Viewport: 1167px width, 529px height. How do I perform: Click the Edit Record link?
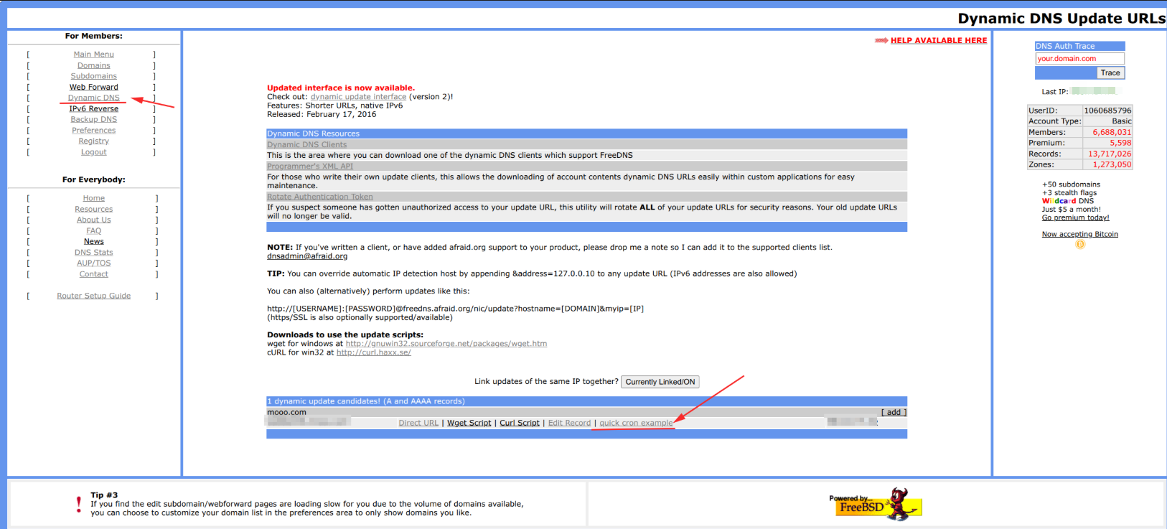tap(570, 423)
